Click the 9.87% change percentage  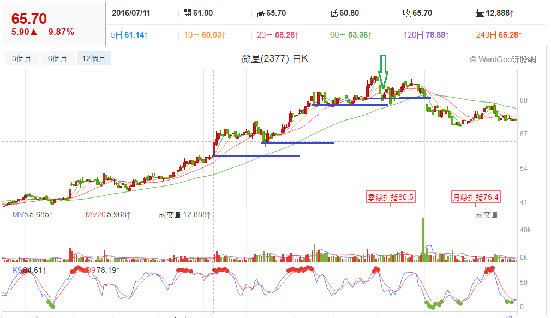click(x=61, y=32)
